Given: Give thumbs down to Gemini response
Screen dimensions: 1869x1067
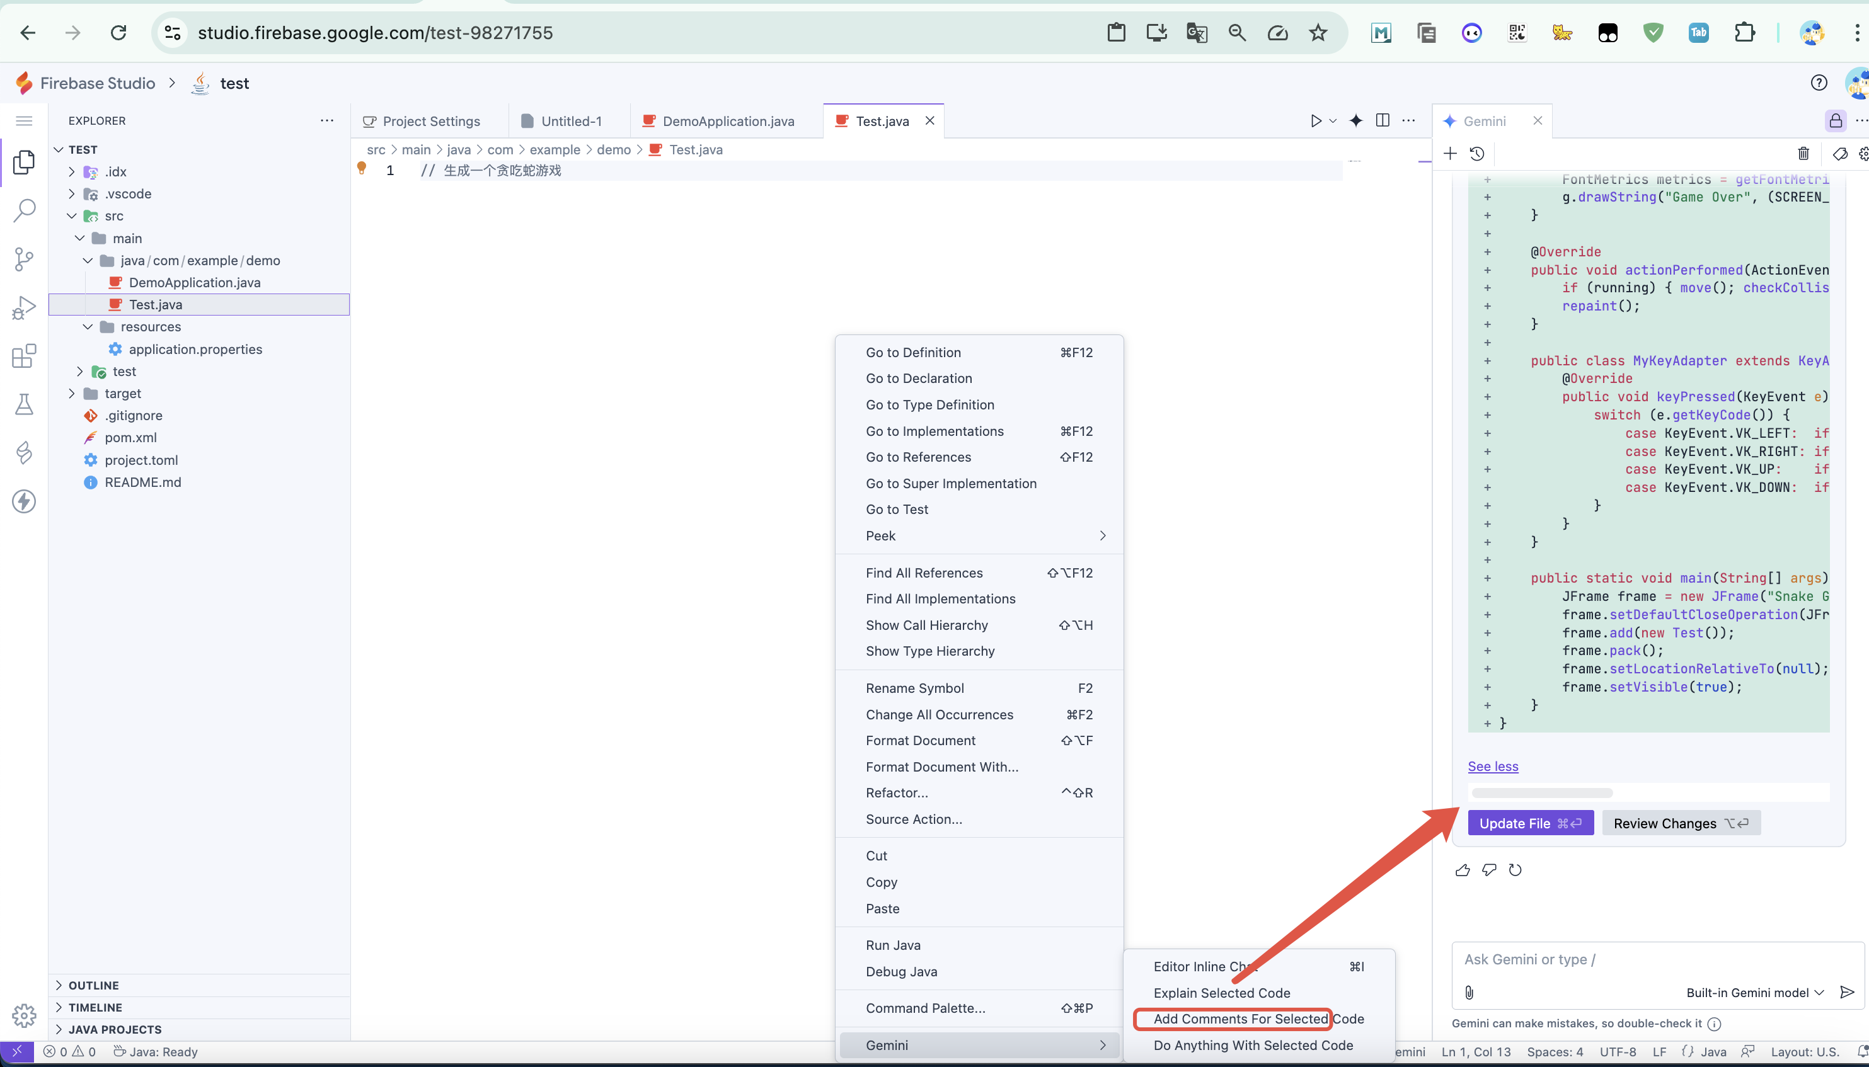Looking at the screenshot, I should [1488, 870].
